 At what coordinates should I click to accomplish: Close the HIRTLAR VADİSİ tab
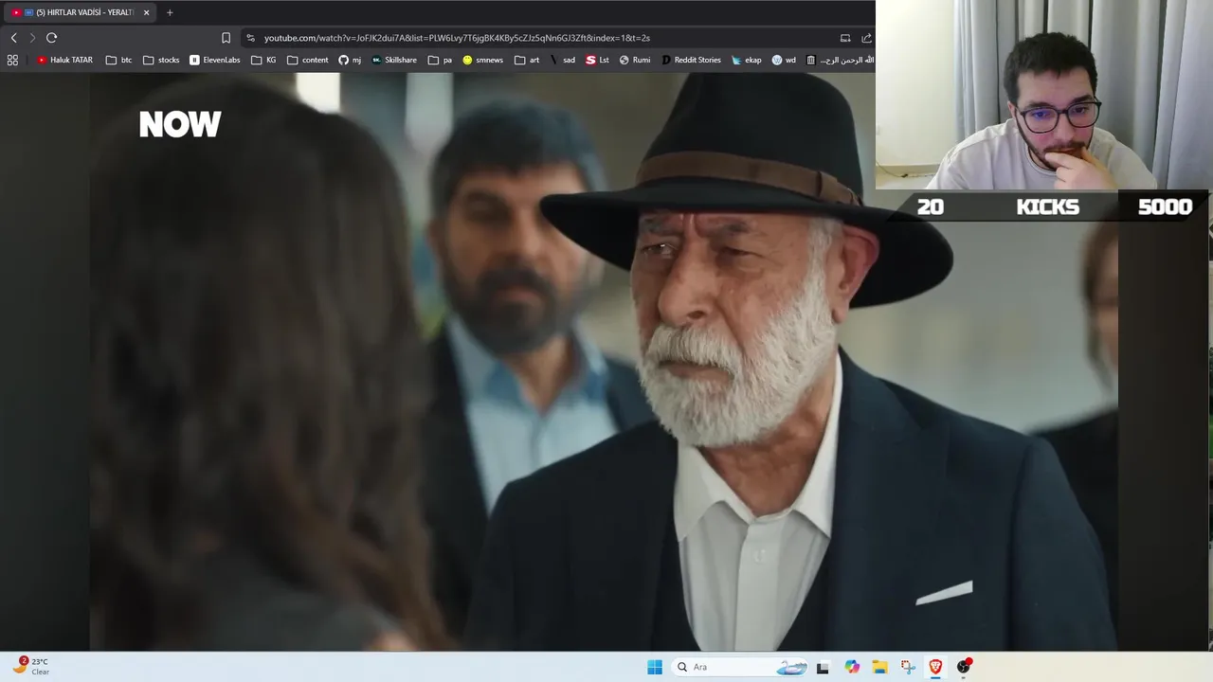click(x=146, y=12)
